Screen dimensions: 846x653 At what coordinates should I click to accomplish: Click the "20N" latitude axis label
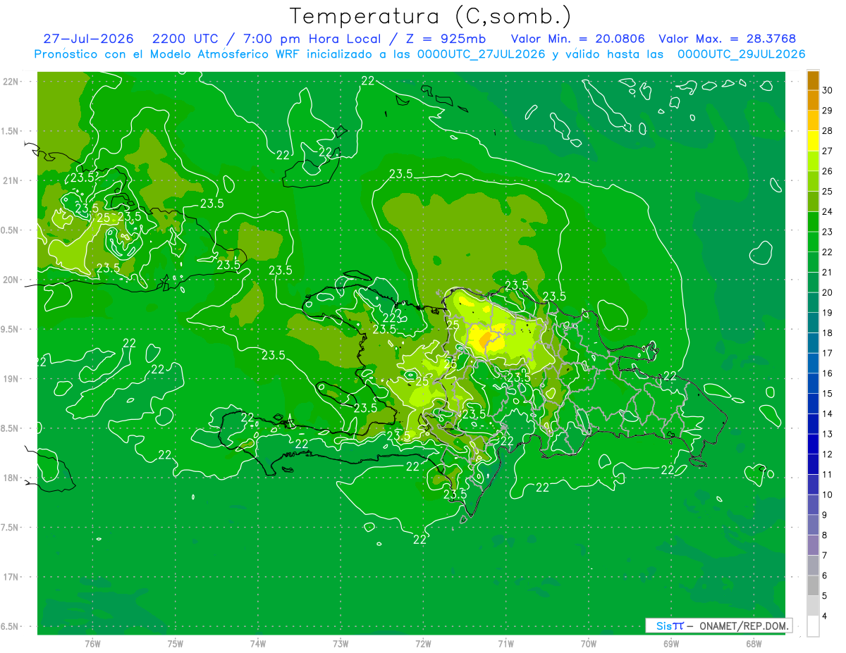[x=11, y=280]
